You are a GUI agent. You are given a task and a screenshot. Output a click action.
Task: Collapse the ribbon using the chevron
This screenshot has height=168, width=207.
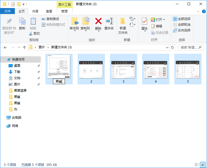(197, 11)
